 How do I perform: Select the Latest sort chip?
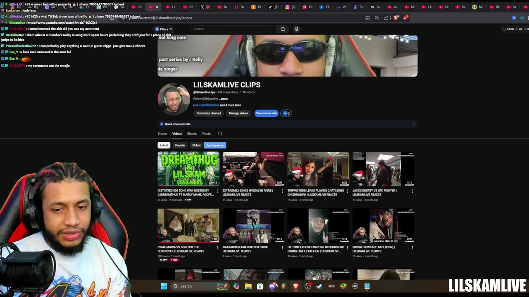click(x=164, y=145)
